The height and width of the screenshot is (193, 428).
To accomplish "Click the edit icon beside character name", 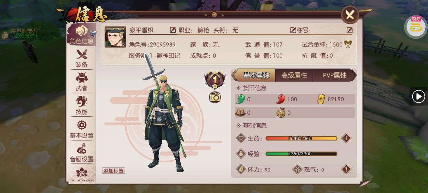I will pyautogui.click(x=173, y=30).
